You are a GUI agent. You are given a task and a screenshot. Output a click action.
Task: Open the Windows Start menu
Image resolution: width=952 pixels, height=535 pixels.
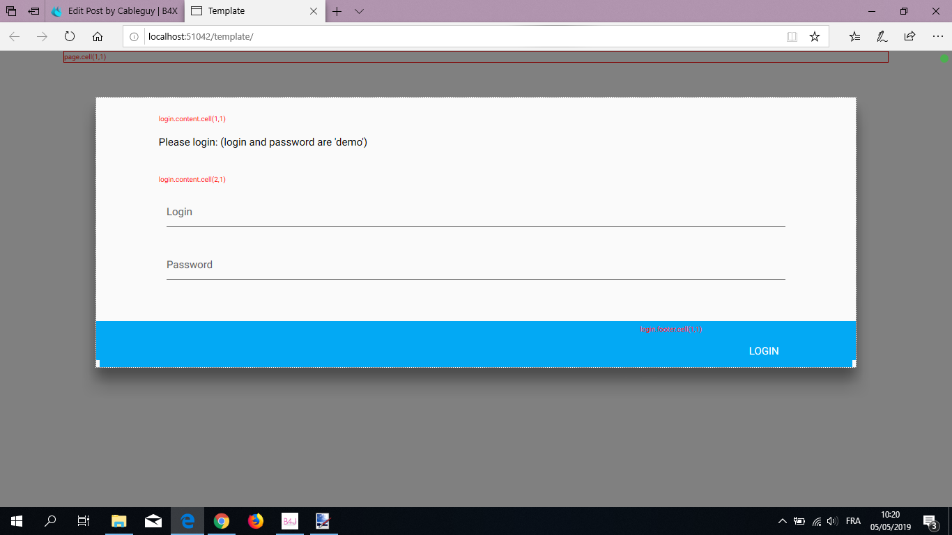point(17,521)
